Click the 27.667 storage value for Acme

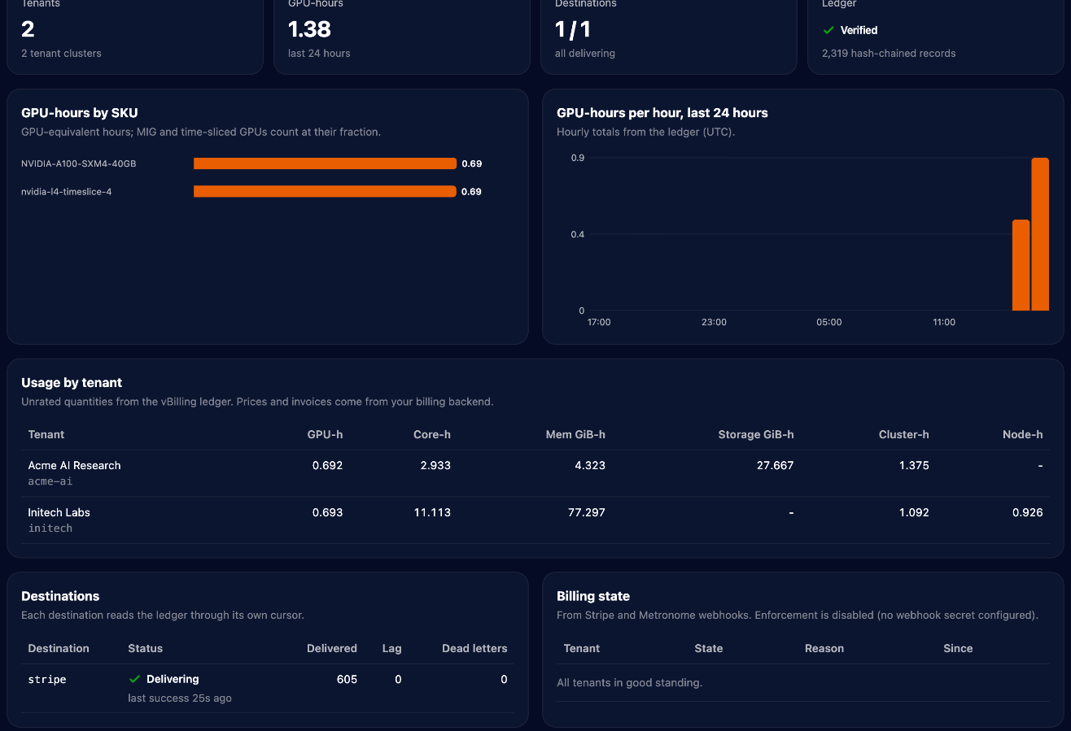775,465
